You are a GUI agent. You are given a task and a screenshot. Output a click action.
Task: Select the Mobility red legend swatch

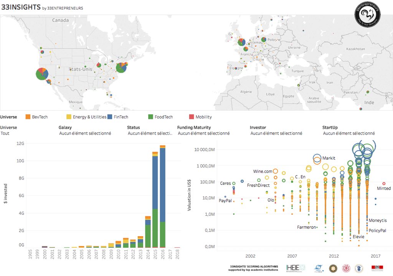(x=191, y=117)
